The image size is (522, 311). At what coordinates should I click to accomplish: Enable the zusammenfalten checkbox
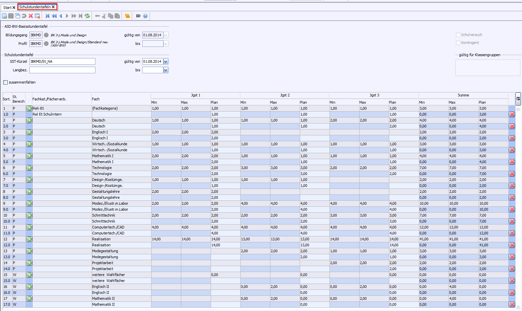tap(5, 82)
